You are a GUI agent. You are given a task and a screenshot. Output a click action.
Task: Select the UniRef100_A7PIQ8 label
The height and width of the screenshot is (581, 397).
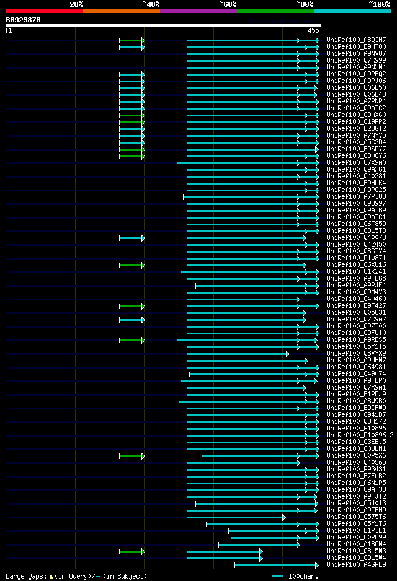click(x=356, y=197)
